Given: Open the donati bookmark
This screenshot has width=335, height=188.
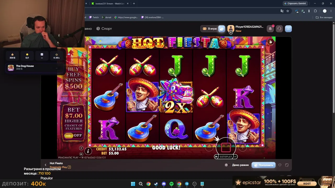Looking at the screenshot, I should [107, 17].
